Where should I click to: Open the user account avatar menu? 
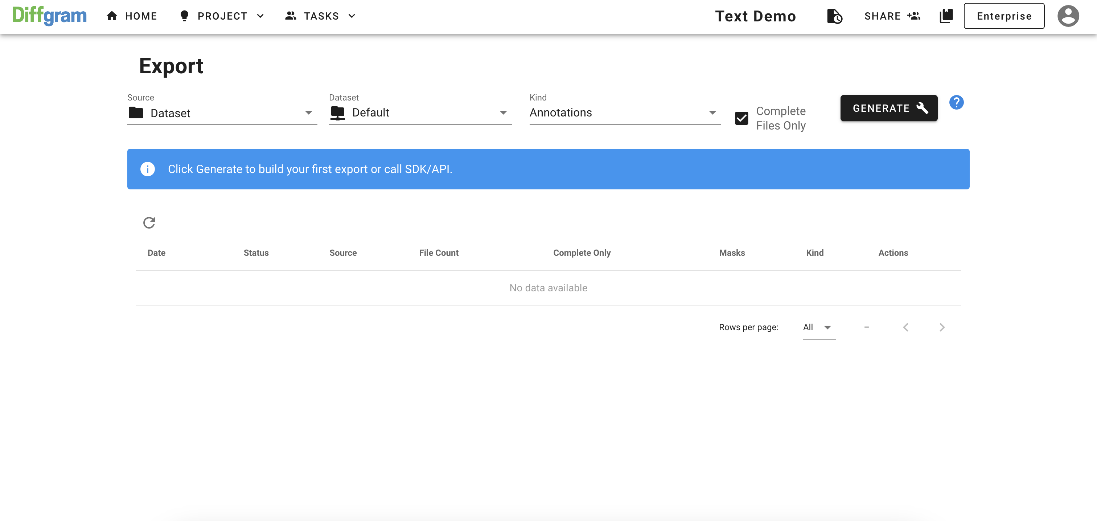pyautogui.click(x=1068, y=16)
